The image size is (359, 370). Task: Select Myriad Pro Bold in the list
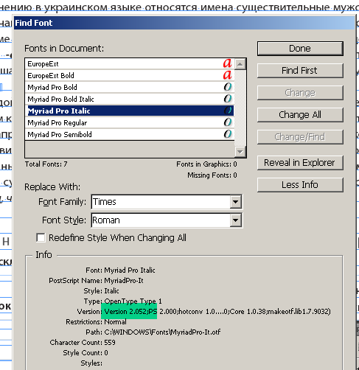point(130,87)
